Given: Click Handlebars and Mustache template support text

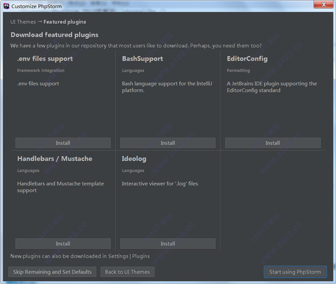Looking at the screenshot, I should pyautogui.click(x=60, y=187).
